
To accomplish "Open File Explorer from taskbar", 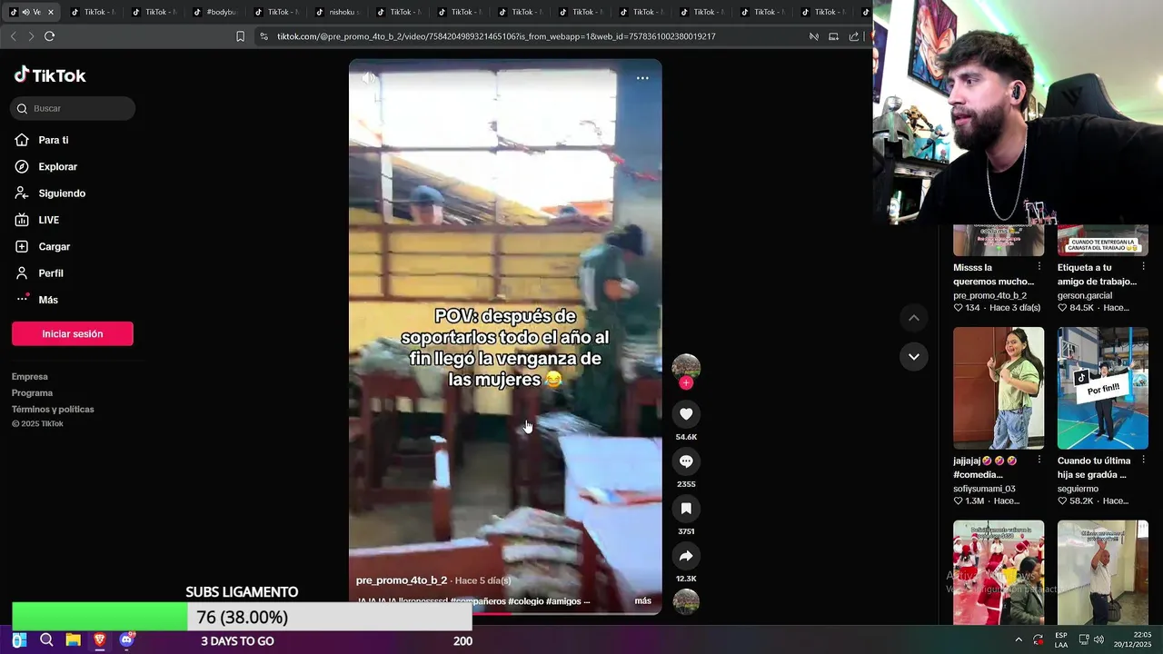I will [73, 640].
